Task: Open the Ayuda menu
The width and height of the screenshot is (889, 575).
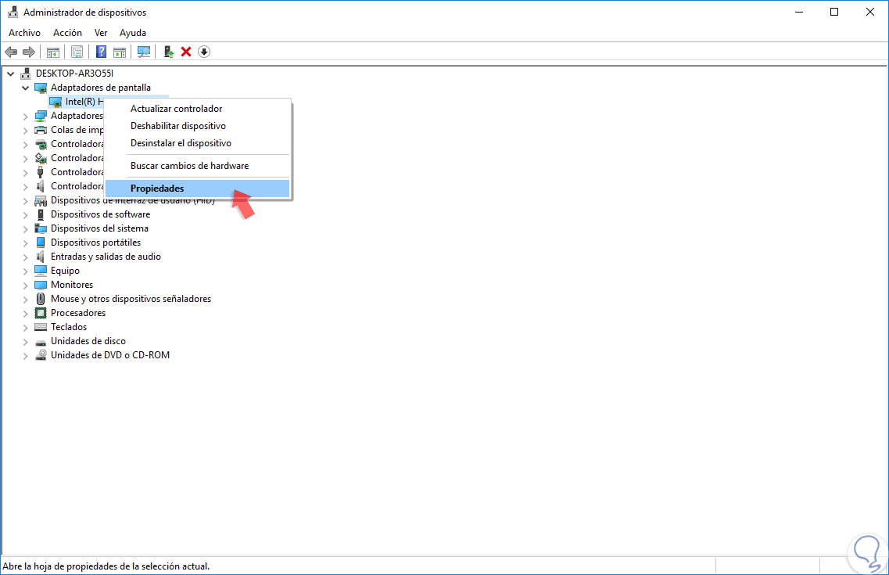Action: [x=133, y=33]
